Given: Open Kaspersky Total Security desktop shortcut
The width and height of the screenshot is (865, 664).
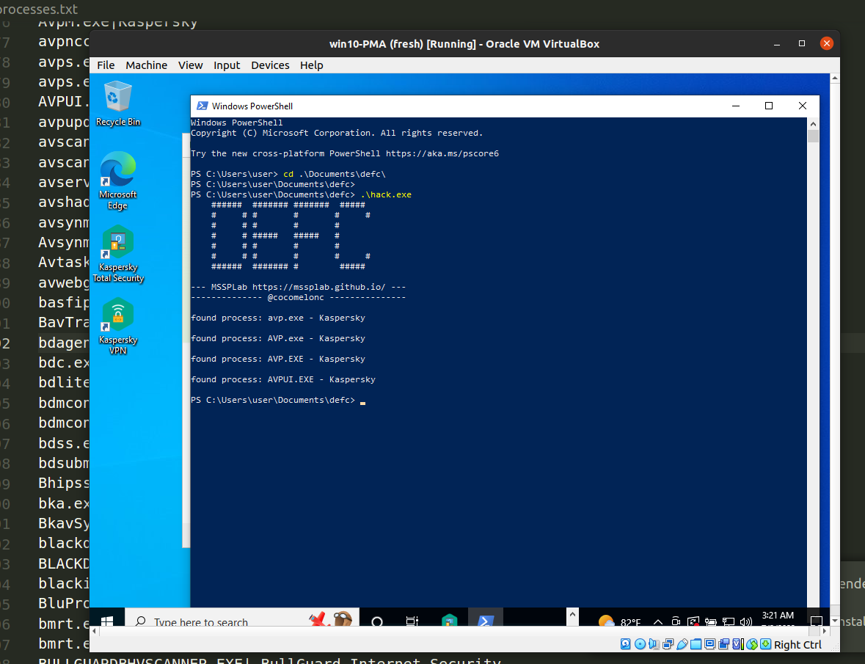Looking at the screenshot, I should [x=118, y=254].
